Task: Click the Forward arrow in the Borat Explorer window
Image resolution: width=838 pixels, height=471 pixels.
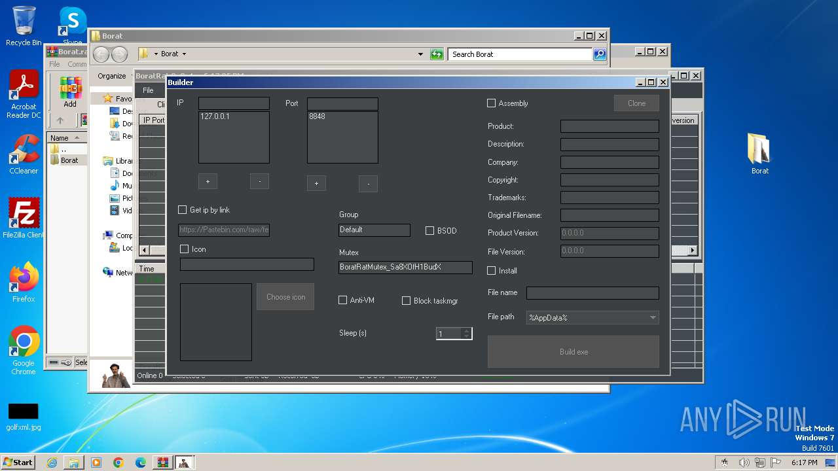Action: point(119,54)
